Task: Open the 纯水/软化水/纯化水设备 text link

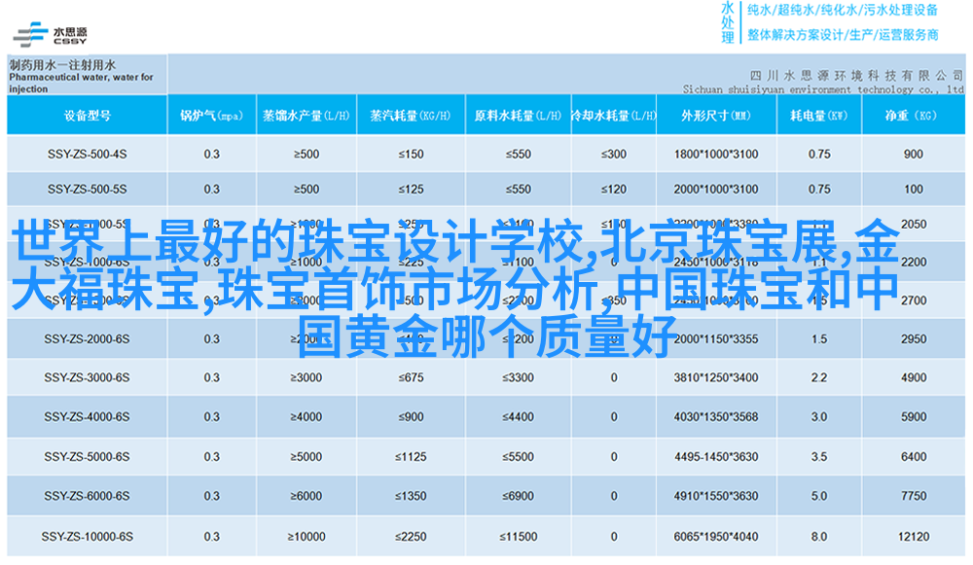Action: [842, 11]
